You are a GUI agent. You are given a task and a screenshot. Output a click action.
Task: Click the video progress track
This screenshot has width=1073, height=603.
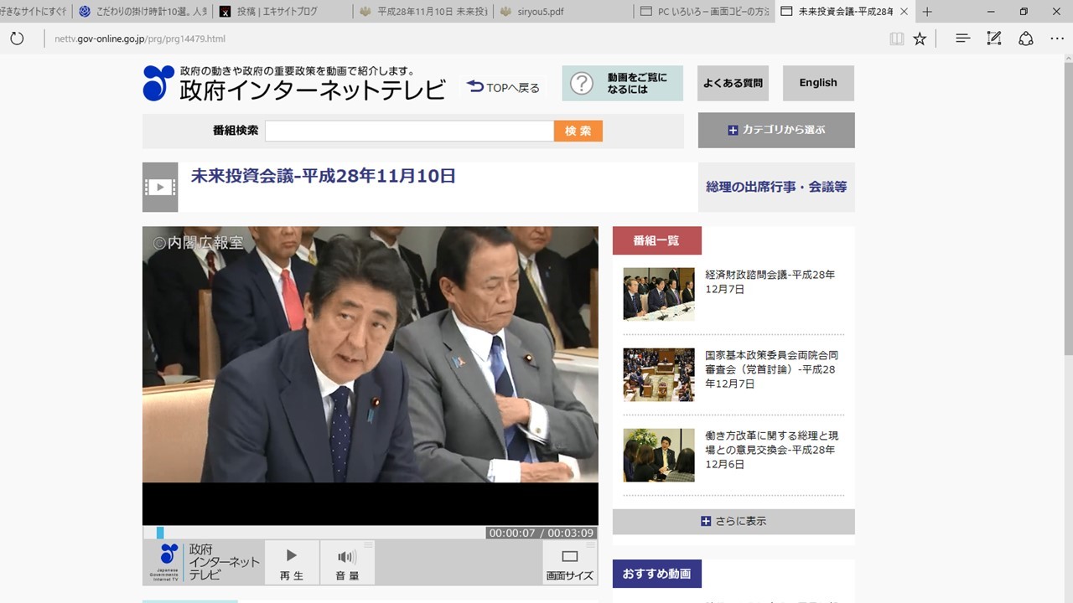[x=314, y=533]
